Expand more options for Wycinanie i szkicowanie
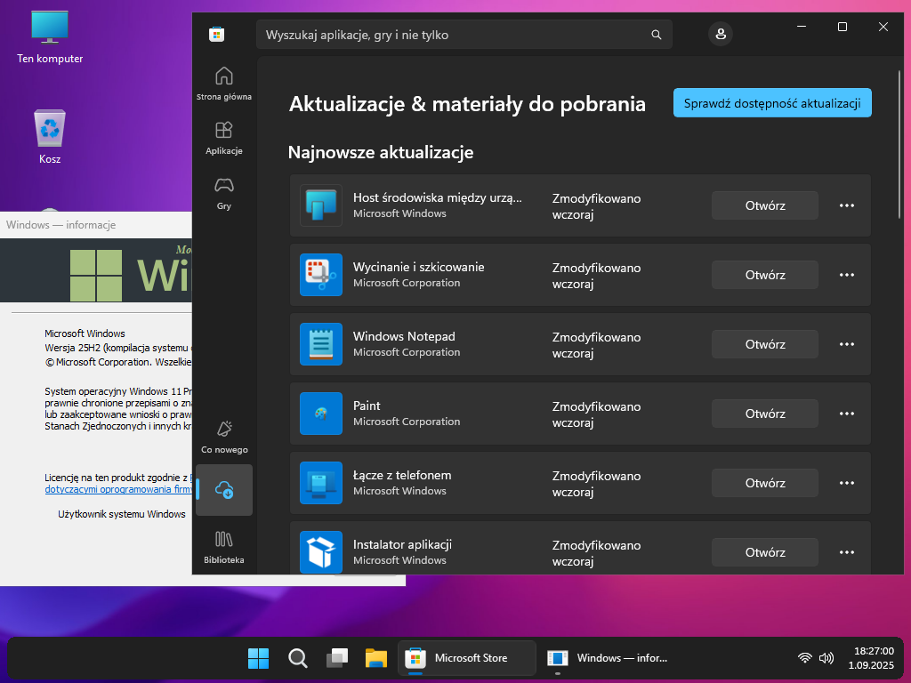The image size is (911, 683). (x=847, y=275)
